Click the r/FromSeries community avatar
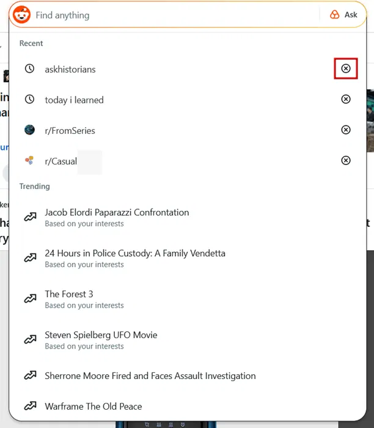The height and width of the screenshot is (428, 374). [29, 130]
